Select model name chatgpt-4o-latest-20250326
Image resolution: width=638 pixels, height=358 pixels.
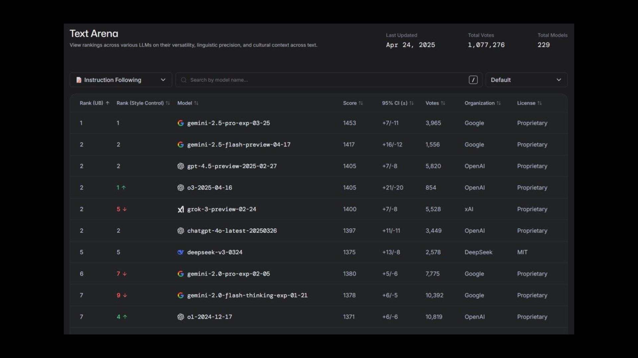click(x=232, y=231)
